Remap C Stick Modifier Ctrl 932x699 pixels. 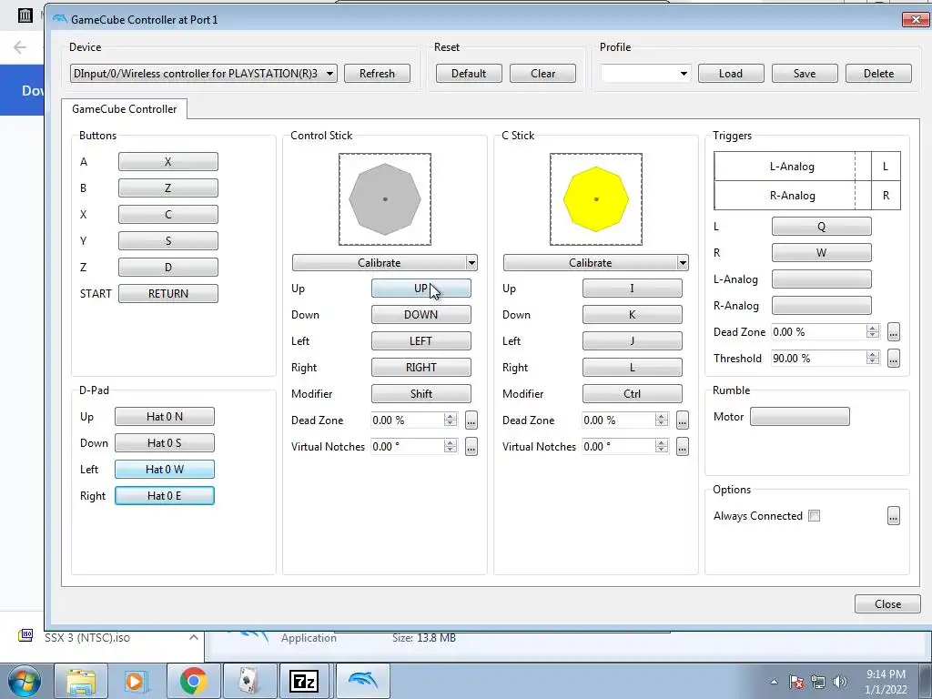633,393
